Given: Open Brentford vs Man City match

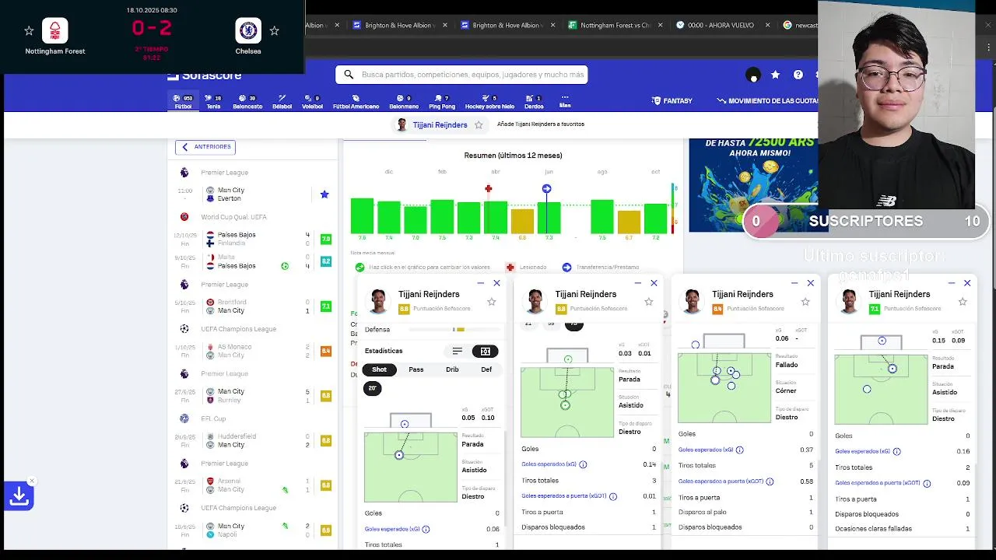Looking at the screenshot, I should tap(253, 306).
